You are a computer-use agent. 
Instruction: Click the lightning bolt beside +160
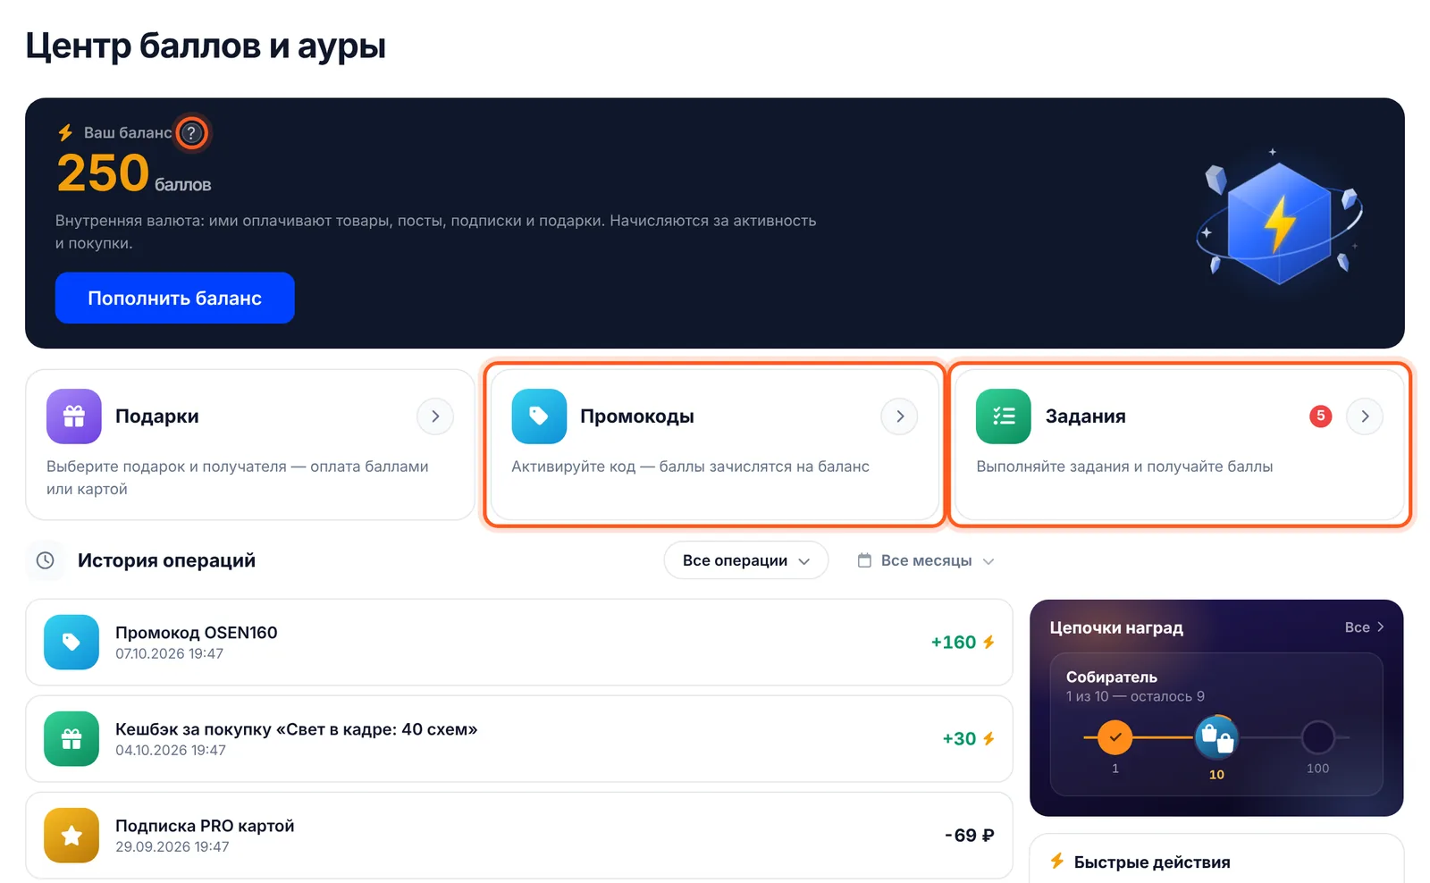988,642
